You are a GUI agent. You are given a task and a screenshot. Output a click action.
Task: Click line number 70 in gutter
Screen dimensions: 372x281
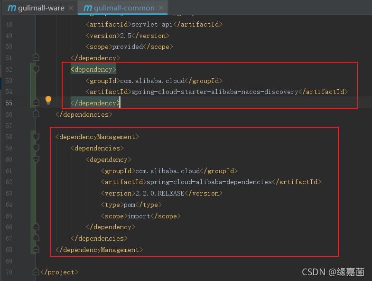9,272
